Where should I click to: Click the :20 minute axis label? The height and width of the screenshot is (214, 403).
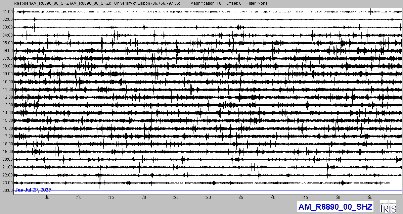coord(143,197)
